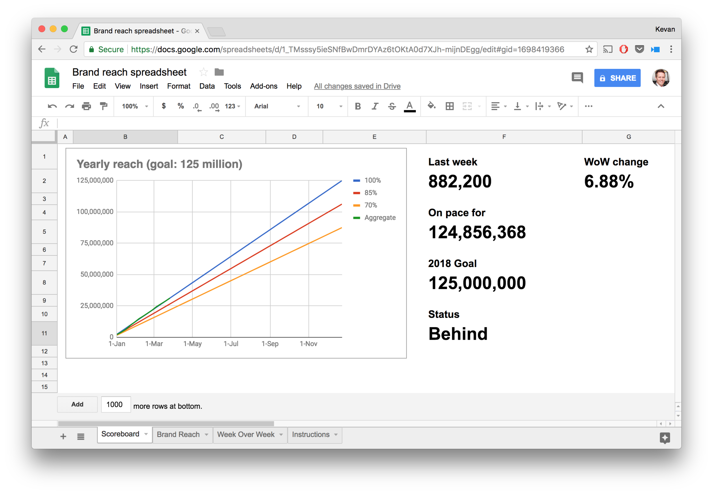Viewport: 713px width, 494px height.
Task: Click the Explore icon at bottom right
Action: pyautogui.click(x=665, y=438)
